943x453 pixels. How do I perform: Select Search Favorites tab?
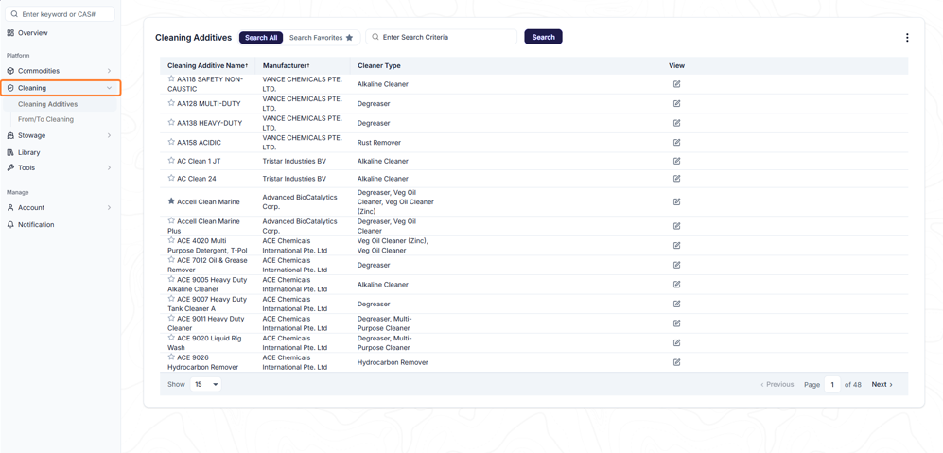click(x=322, y=37)
